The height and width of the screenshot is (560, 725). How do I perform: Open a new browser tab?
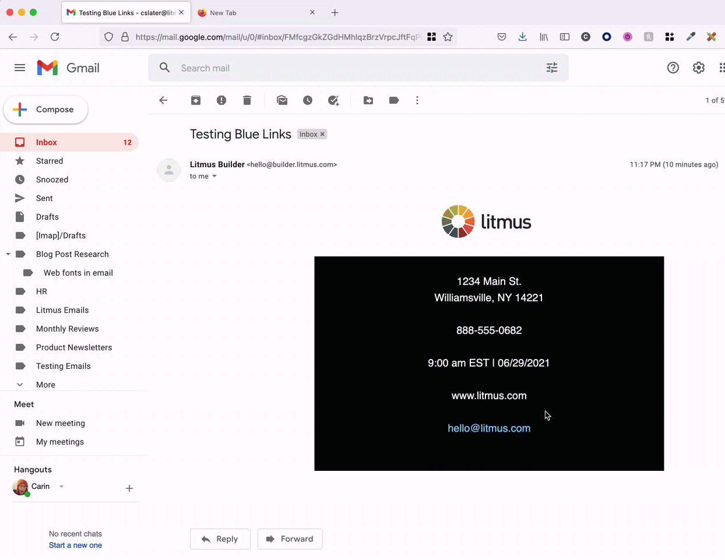tap(335, 12)
